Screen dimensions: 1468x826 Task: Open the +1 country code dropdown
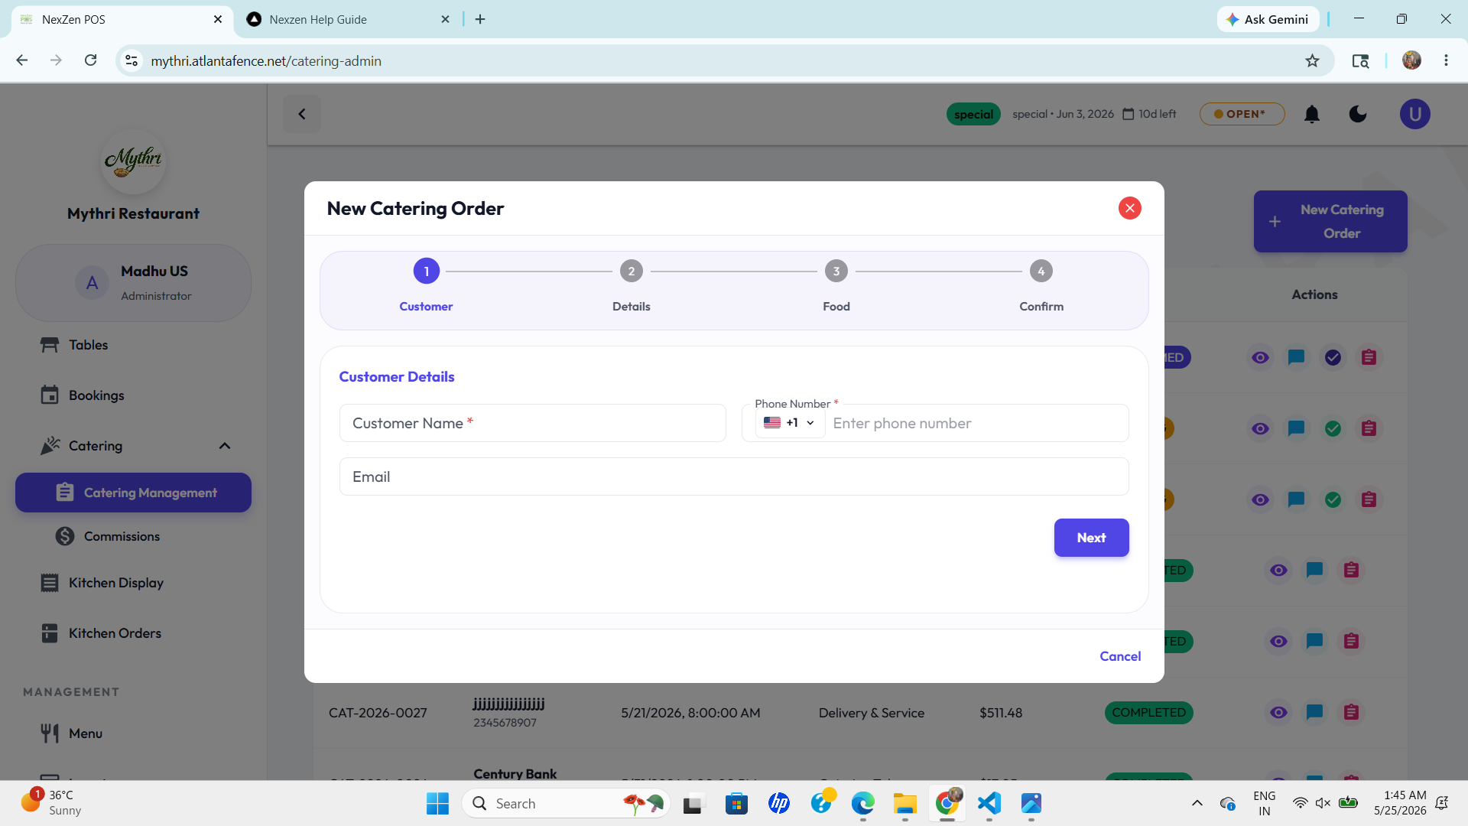coord(790,423)
